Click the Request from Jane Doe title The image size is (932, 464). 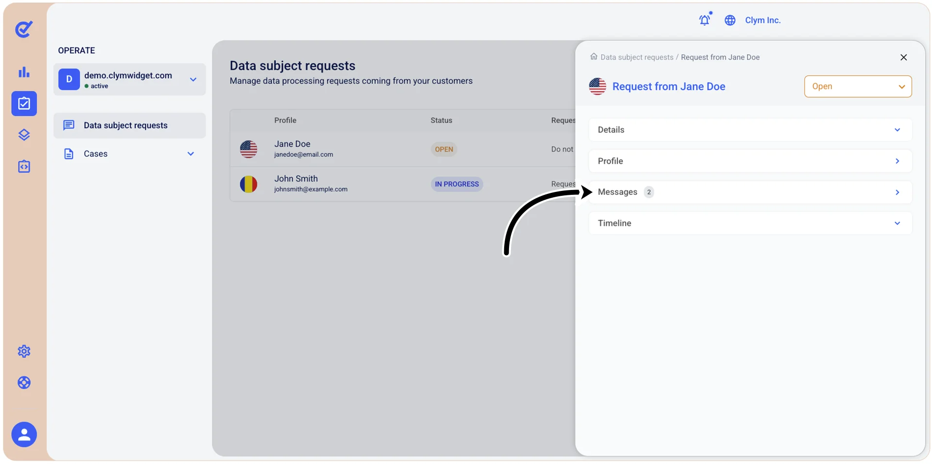pyautogui.click(x=668, y=86)
